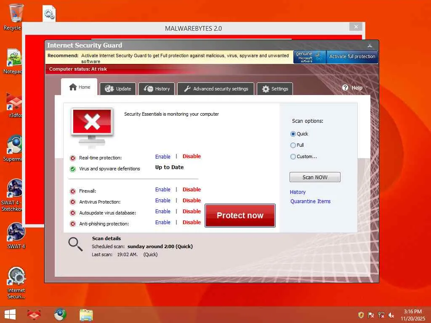Disable Antivirus Protection
Image resolution: width=431 pixels, height=323 pixels.
pyautogui.click(x=192, y=201)
